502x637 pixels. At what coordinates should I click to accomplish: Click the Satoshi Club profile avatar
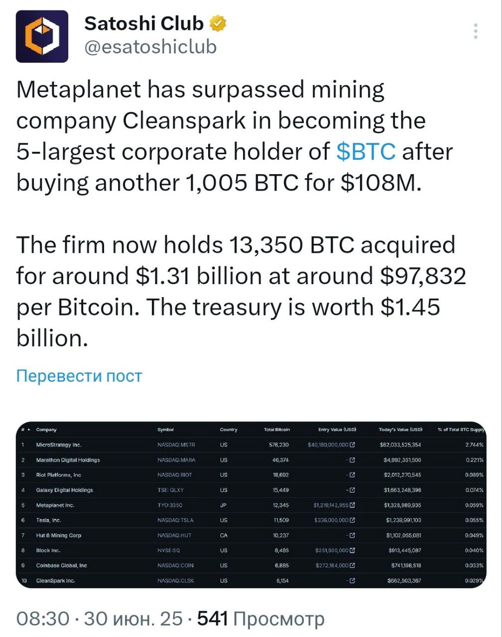click(42, 36)
